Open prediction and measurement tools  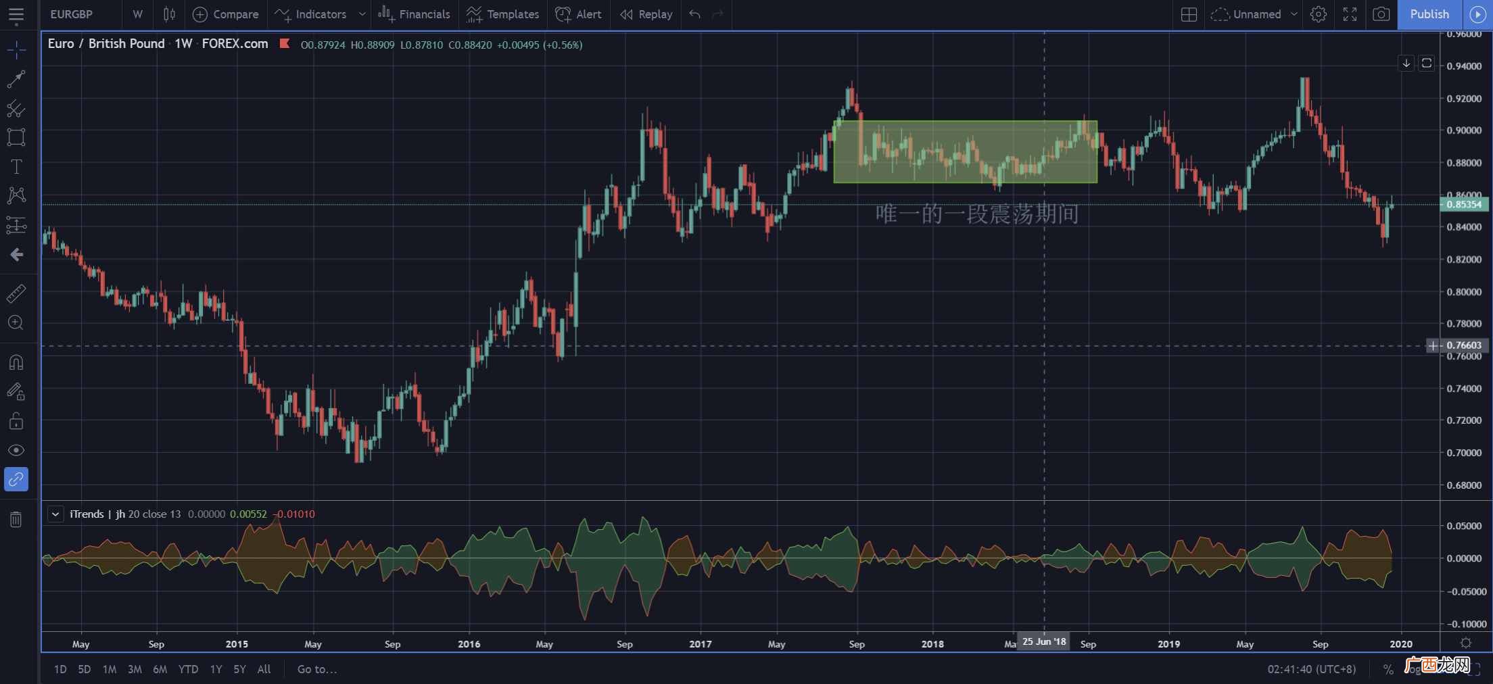pos(16,225)
